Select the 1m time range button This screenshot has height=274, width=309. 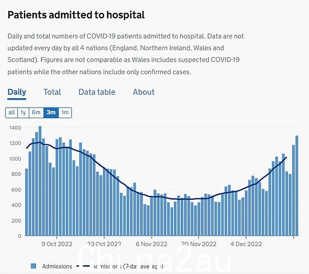(x=65, y=113)
